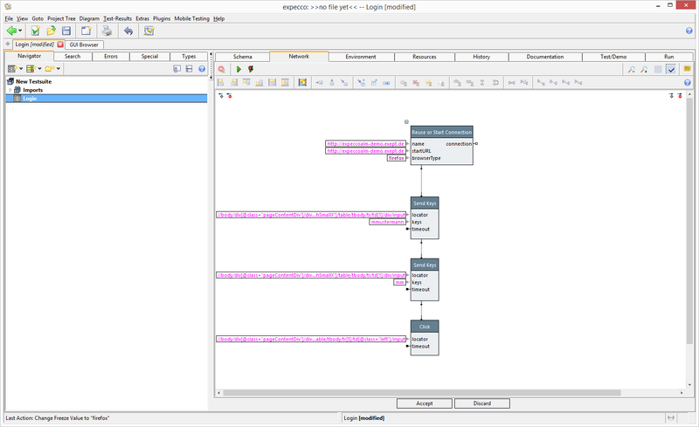Viewport: 699px width, 427px height.
Task: Switch to the Errors tab
Action: [111, 57]
